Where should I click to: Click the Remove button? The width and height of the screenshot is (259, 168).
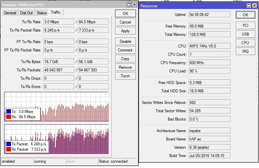[126, 67]
